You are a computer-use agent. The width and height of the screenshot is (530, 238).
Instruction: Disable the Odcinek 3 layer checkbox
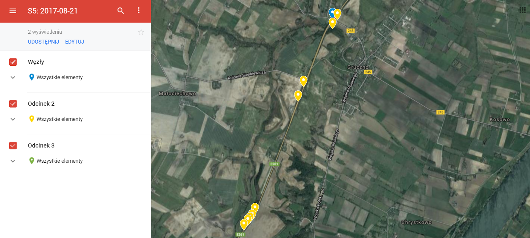point(13,146)
